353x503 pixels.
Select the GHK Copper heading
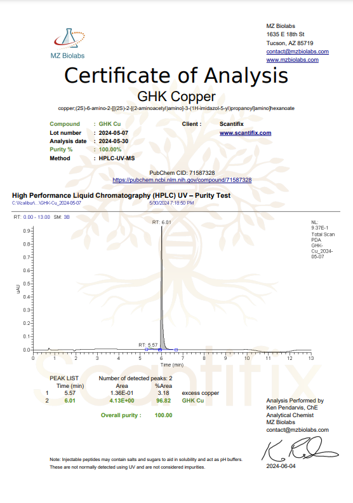[176, 96]
